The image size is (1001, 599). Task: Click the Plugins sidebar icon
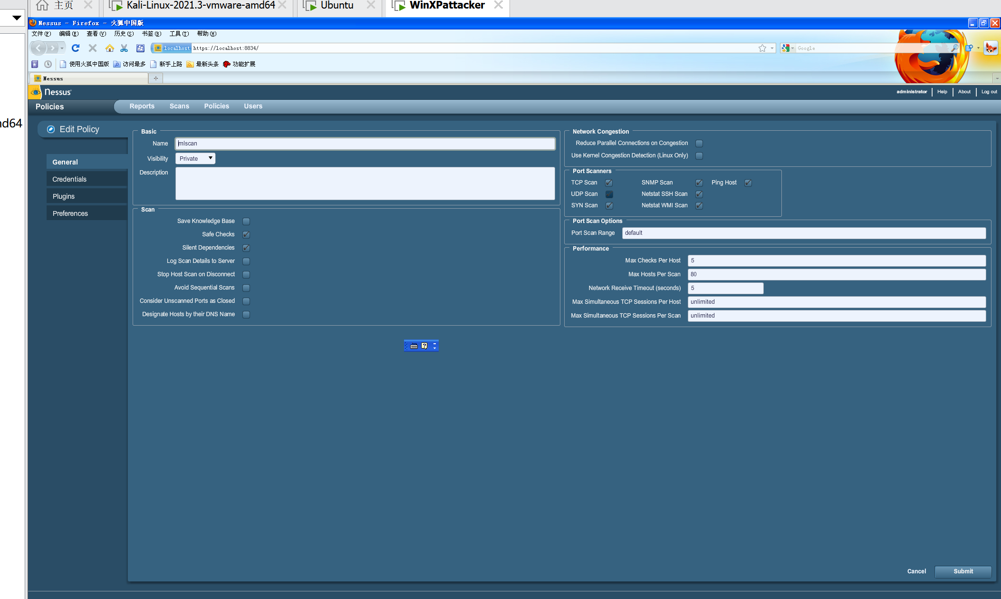click(x=64, y=196)
